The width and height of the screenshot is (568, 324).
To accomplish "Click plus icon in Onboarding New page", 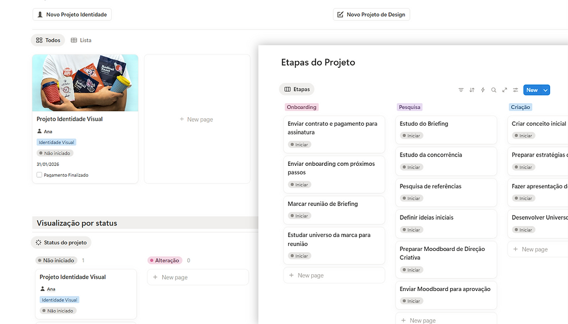I will [x=291, y=275].
